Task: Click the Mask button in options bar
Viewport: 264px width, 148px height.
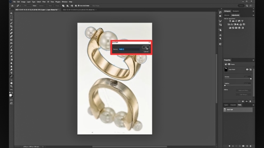Action: (x=50, y=6)
